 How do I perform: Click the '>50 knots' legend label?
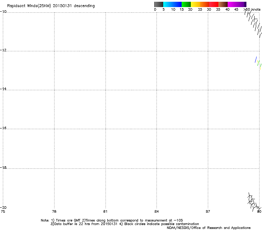[x=252, y=10]
